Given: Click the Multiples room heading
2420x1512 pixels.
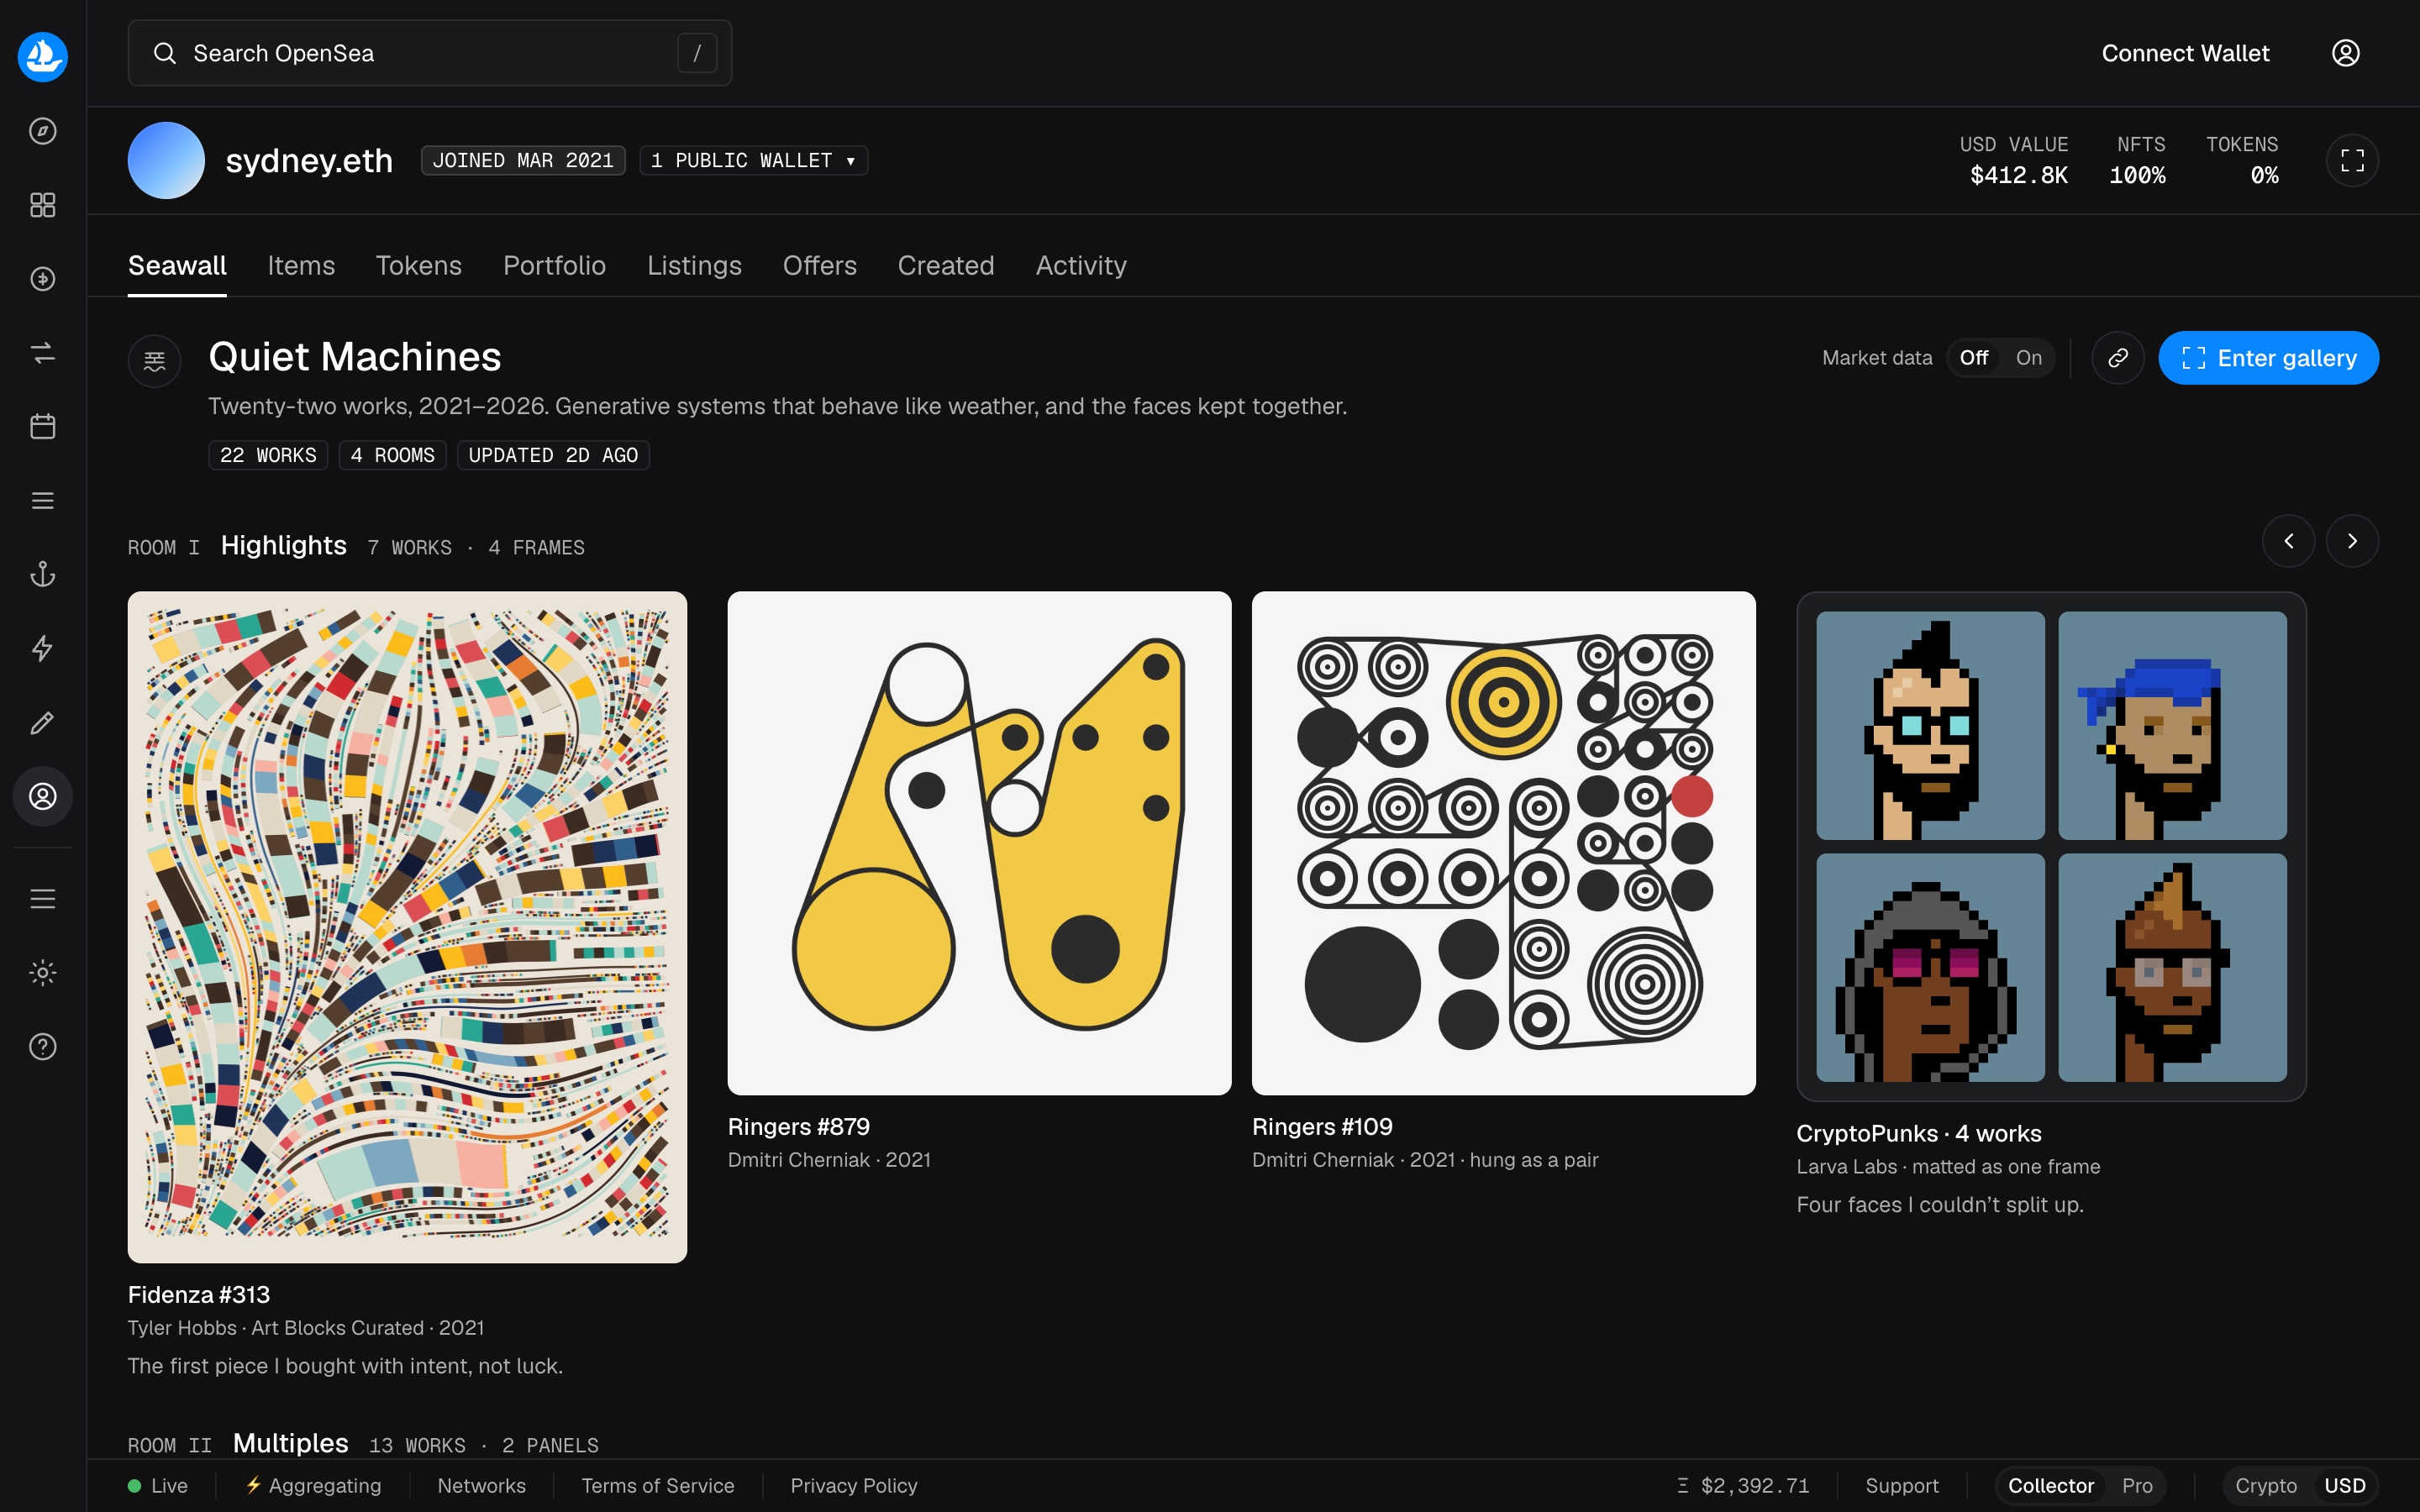Looking at the screenshot, I should point(290,1443).
